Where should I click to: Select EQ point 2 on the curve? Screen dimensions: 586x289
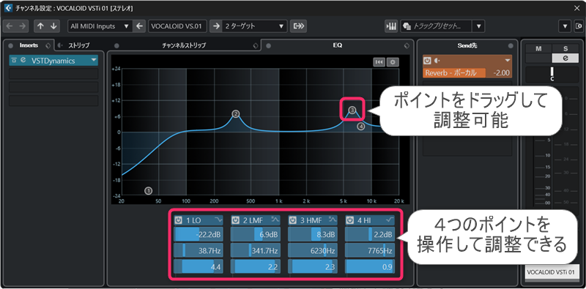pos(235,114)
